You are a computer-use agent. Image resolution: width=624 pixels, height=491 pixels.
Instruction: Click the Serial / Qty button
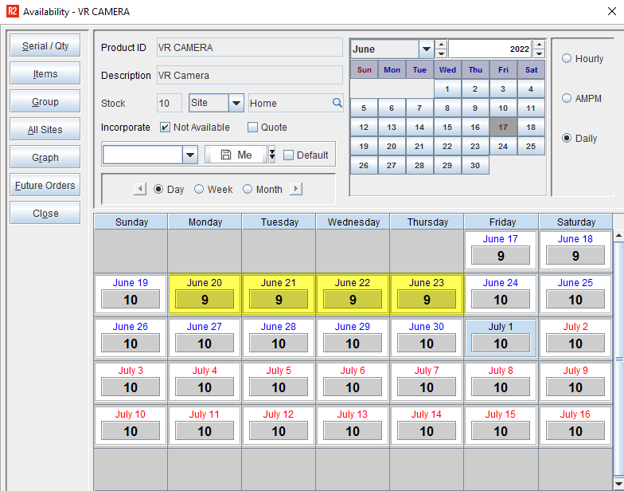pyautogui.click(x=45, y=46)
